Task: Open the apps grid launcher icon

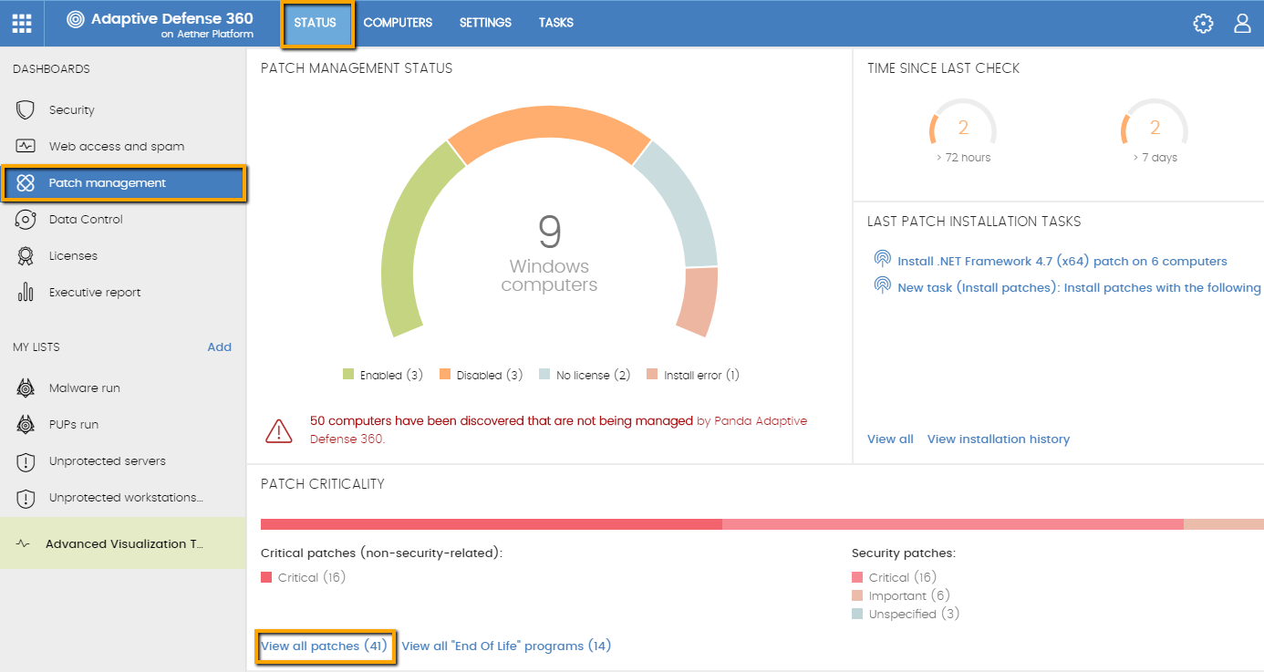Action: [22, 23]
